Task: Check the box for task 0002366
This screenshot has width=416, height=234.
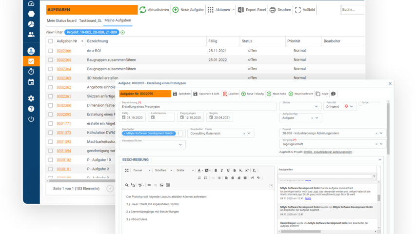Action: click(51, 51)
